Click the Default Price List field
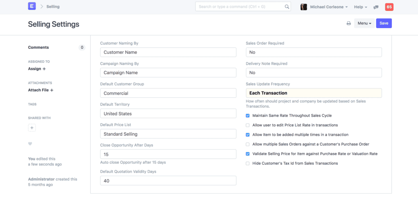The image size is (418, 199). coord(168,134)
